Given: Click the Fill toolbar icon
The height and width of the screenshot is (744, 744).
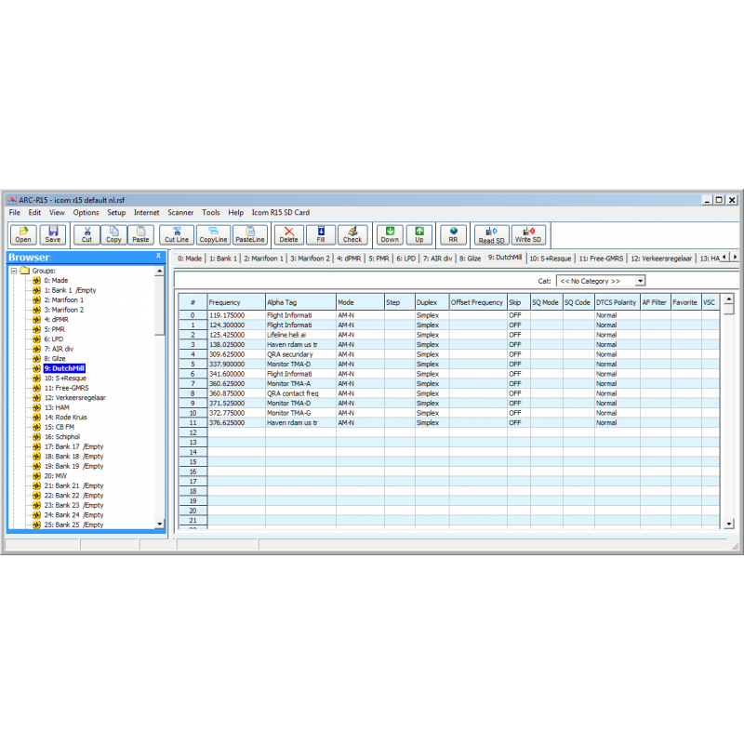Looking at the screenshot, I should click(320, 234).
